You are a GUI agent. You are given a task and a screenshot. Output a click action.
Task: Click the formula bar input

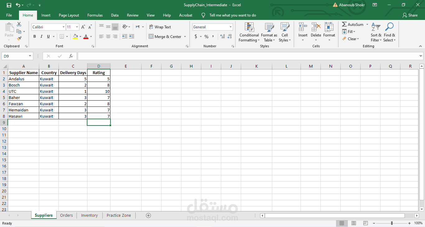point(248,56)
